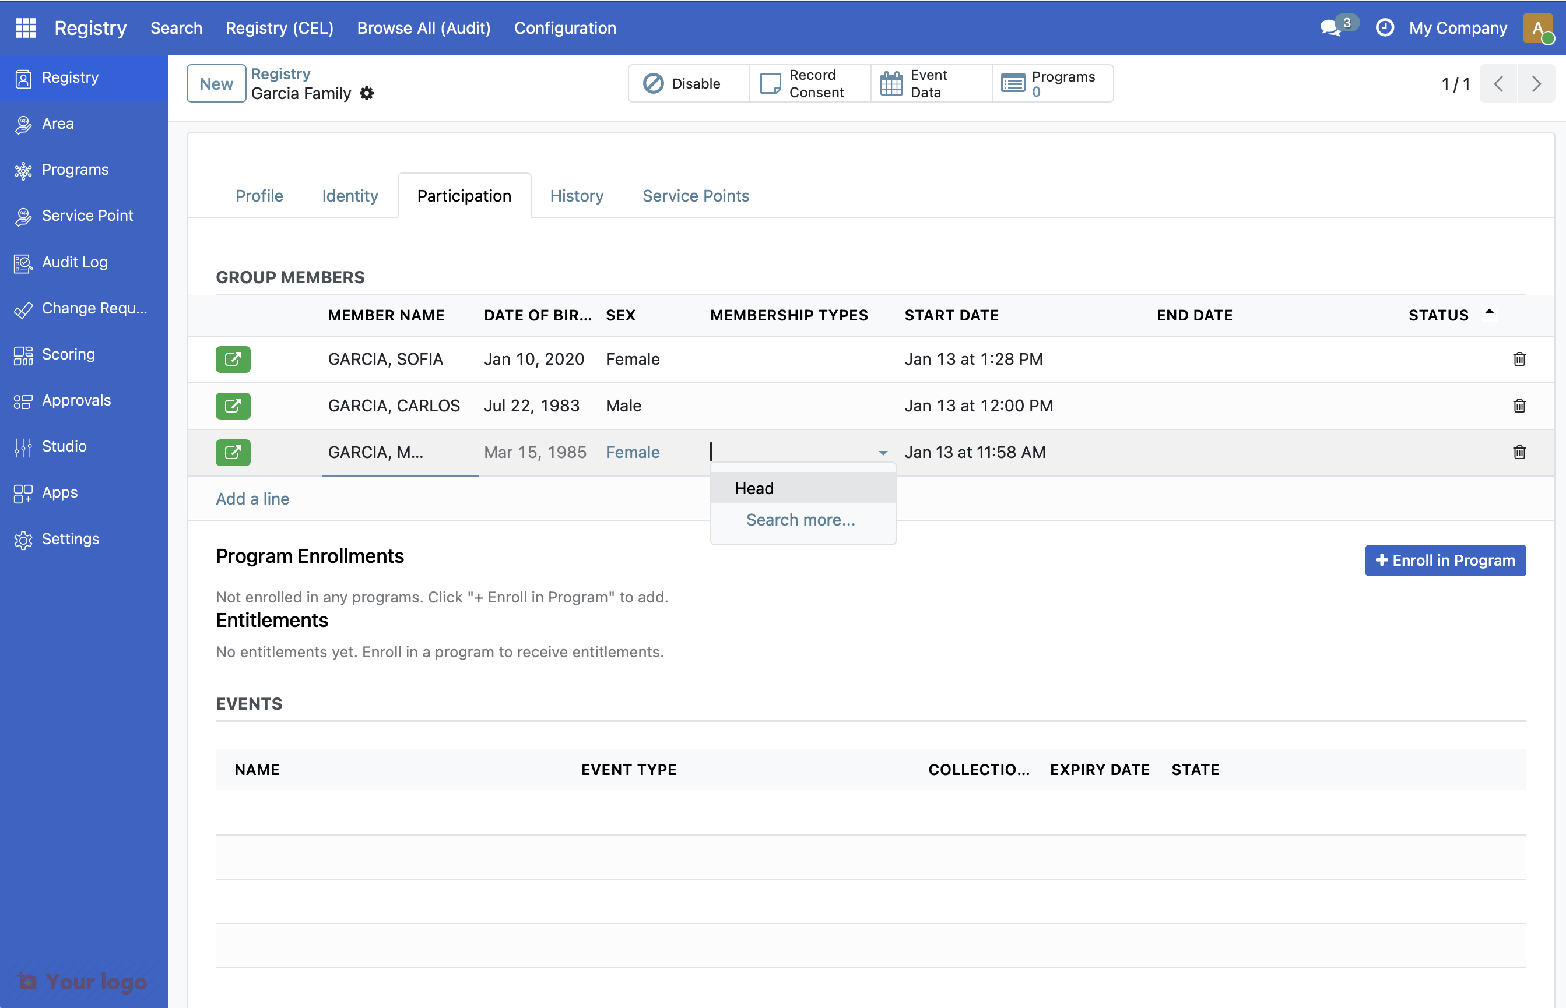Delete the GARCIA, CARLOS member row

click(x=1519, y=406)
